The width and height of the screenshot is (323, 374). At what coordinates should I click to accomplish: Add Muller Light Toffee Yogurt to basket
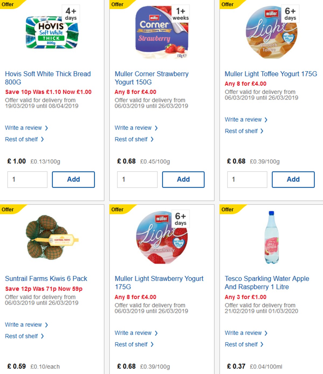293,179
